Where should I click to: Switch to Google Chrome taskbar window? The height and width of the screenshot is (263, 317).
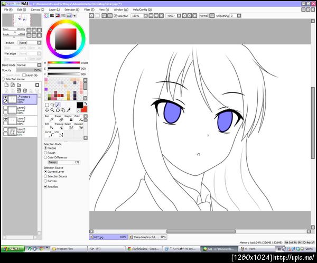tap(144, 249)
